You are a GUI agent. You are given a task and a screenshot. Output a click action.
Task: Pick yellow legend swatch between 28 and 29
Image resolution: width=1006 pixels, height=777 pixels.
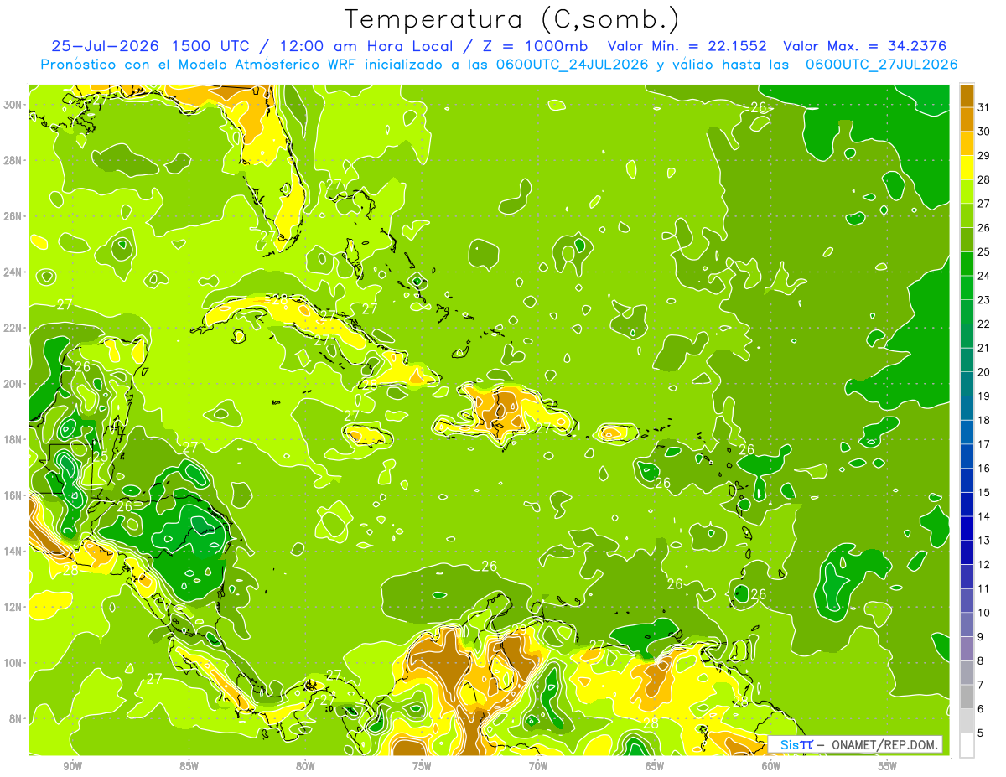tap(967, 168)
